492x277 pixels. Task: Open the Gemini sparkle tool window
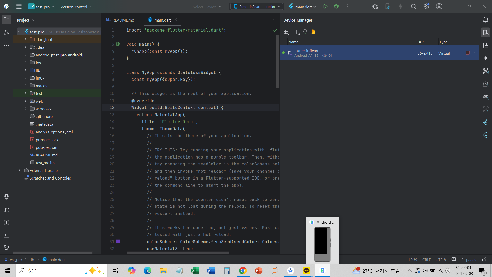pos(486,58)
